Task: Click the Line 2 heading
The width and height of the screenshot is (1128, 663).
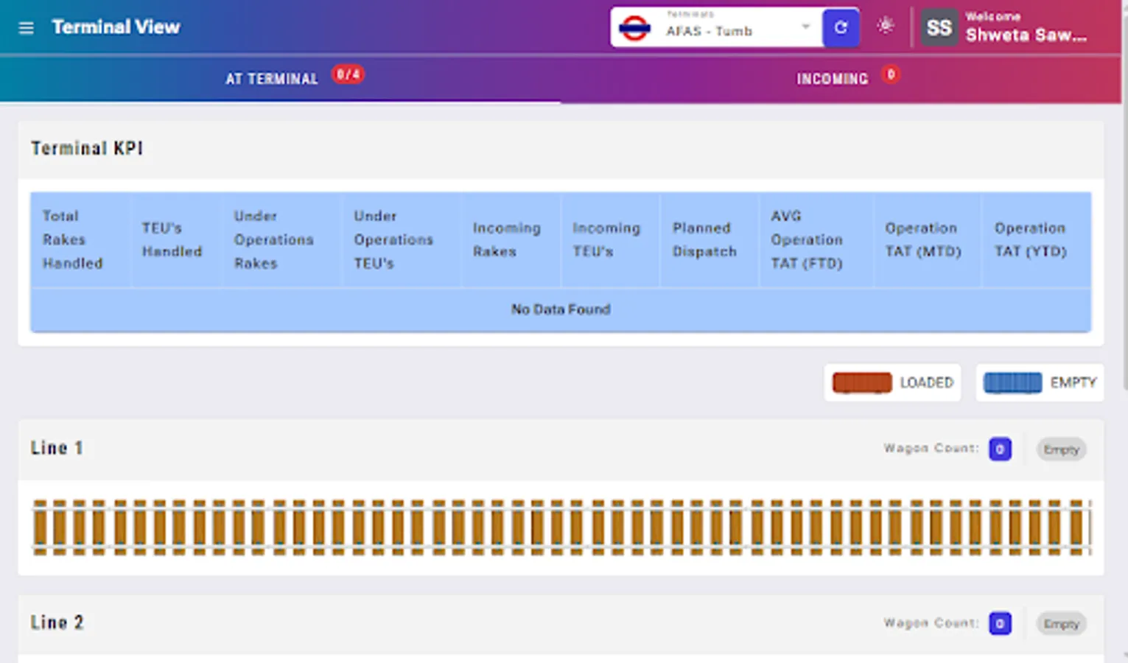Action: (57, 622)
